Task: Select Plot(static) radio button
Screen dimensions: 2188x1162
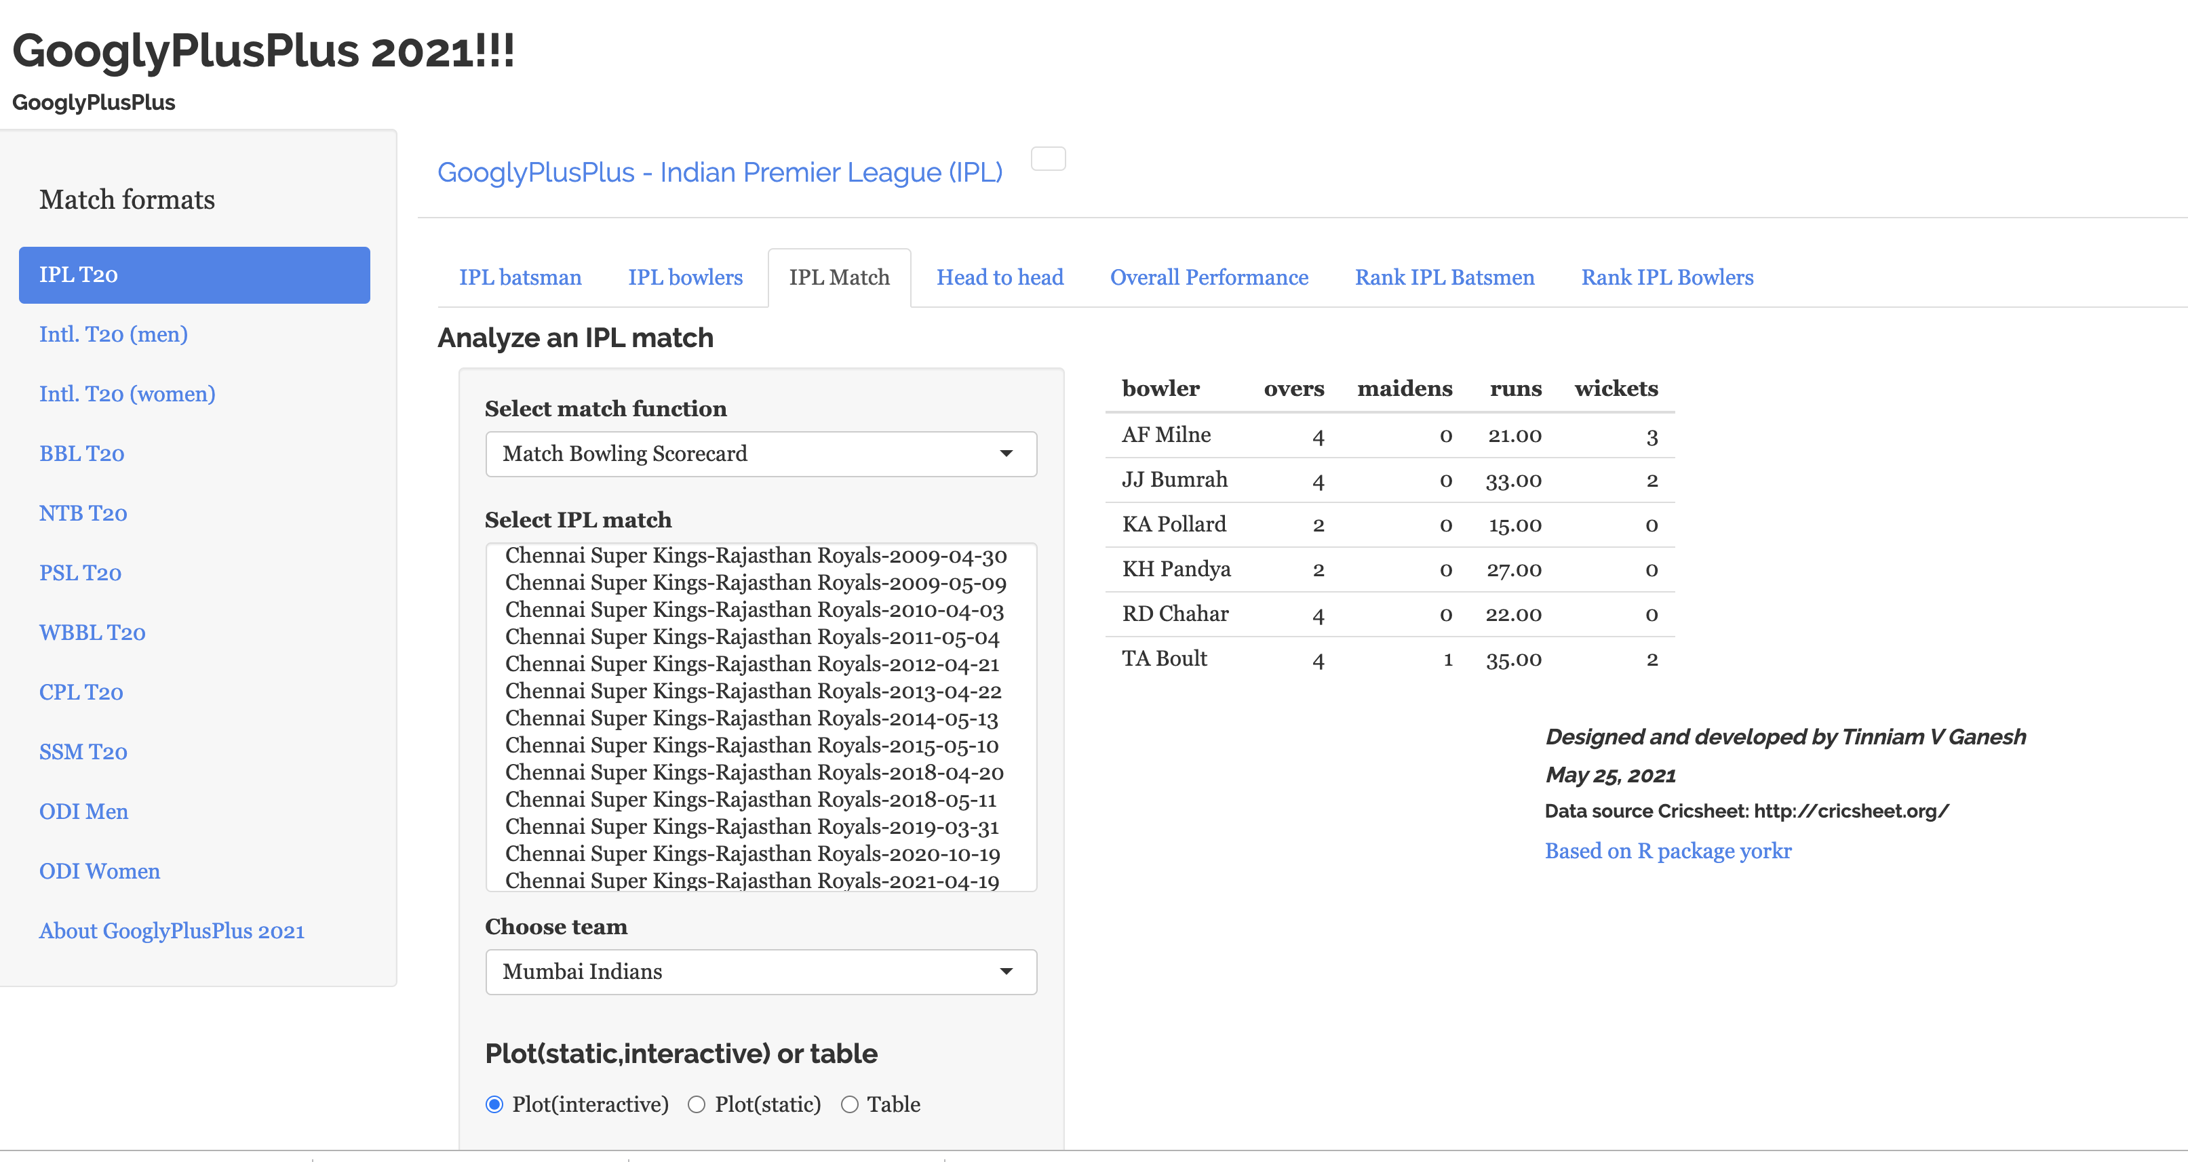Action: pos(697,1104)
